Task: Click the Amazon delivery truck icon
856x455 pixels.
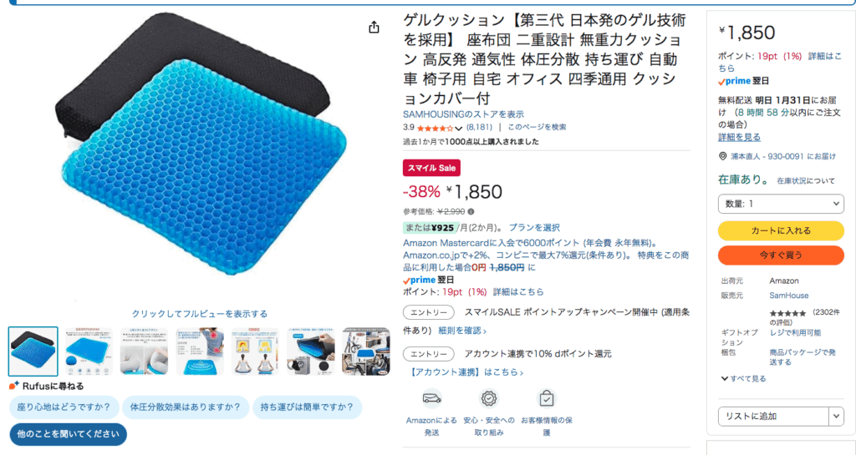Action: click(431, 399)
